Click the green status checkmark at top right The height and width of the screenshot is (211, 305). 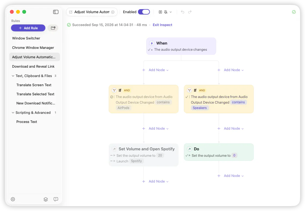(294, 12)
